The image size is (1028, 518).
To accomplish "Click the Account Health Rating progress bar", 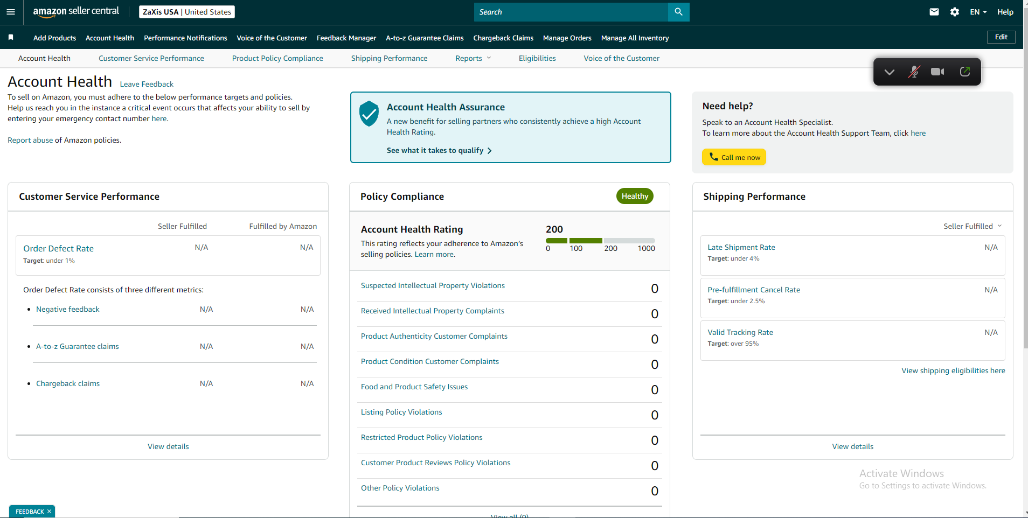I will (600, 241).
